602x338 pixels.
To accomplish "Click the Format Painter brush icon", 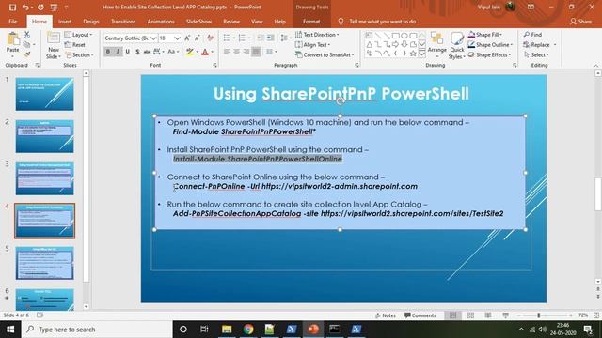I will pyautogui.click(x=27, y=54).
